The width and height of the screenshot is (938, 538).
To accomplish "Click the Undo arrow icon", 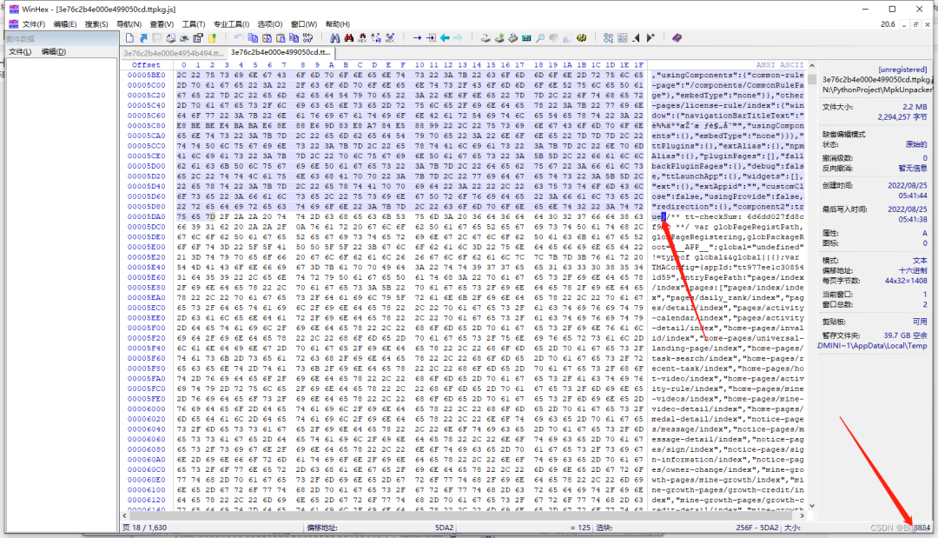I will (239, 37).
